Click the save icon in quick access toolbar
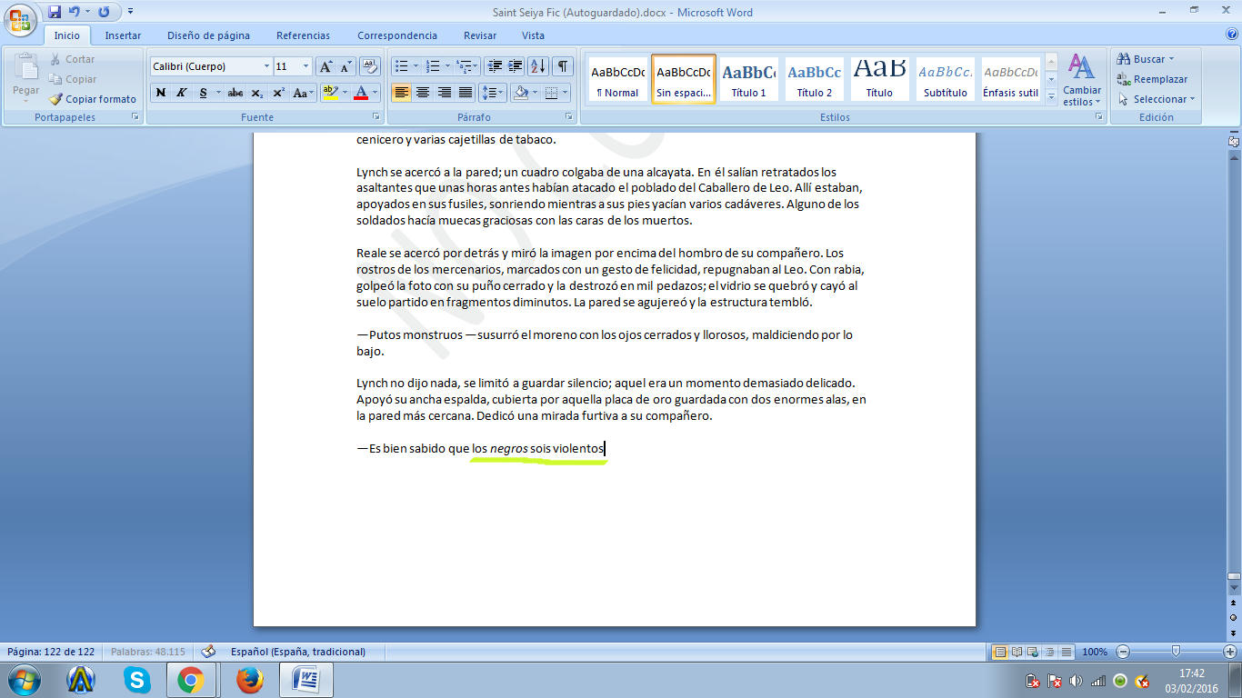1242x698 pixels. (x=55, y=12)
